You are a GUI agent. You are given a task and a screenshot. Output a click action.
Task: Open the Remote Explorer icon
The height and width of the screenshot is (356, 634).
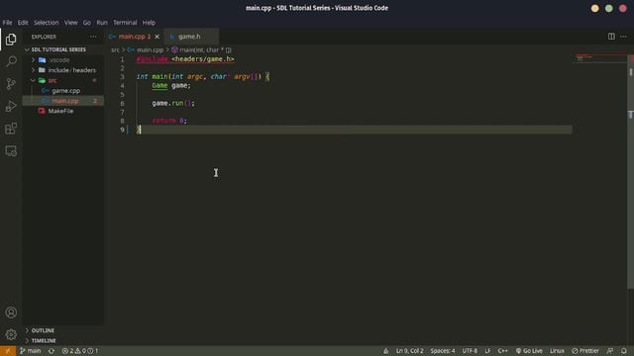point(11,151)
